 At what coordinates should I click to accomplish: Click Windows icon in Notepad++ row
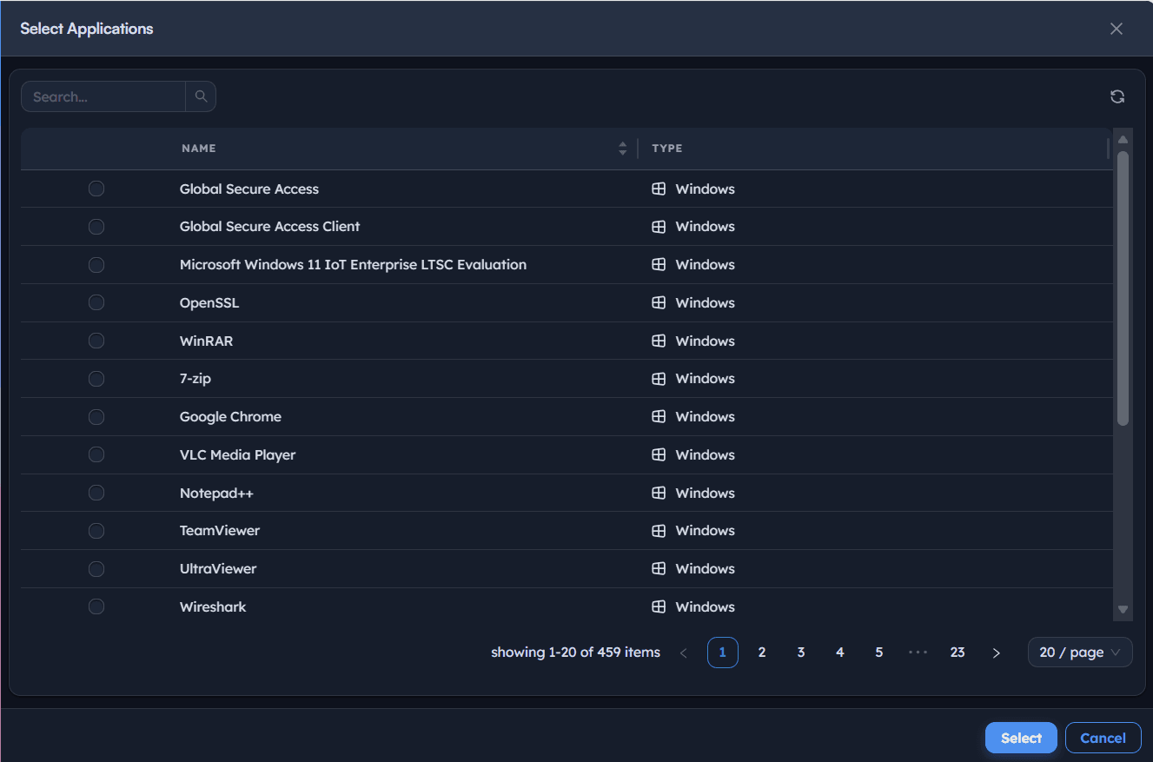(x=659, y=493)
